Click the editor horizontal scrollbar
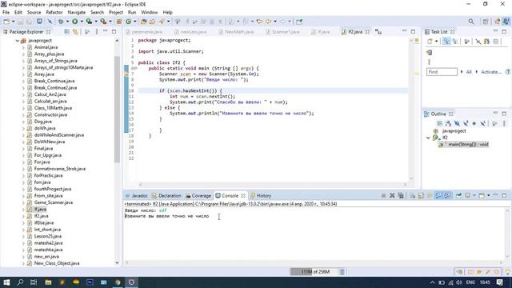 [273, 185]
